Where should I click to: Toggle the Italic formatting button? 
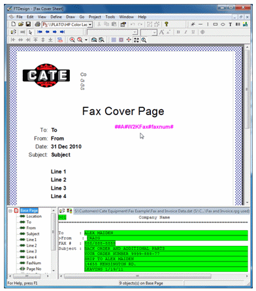[185, 32]
